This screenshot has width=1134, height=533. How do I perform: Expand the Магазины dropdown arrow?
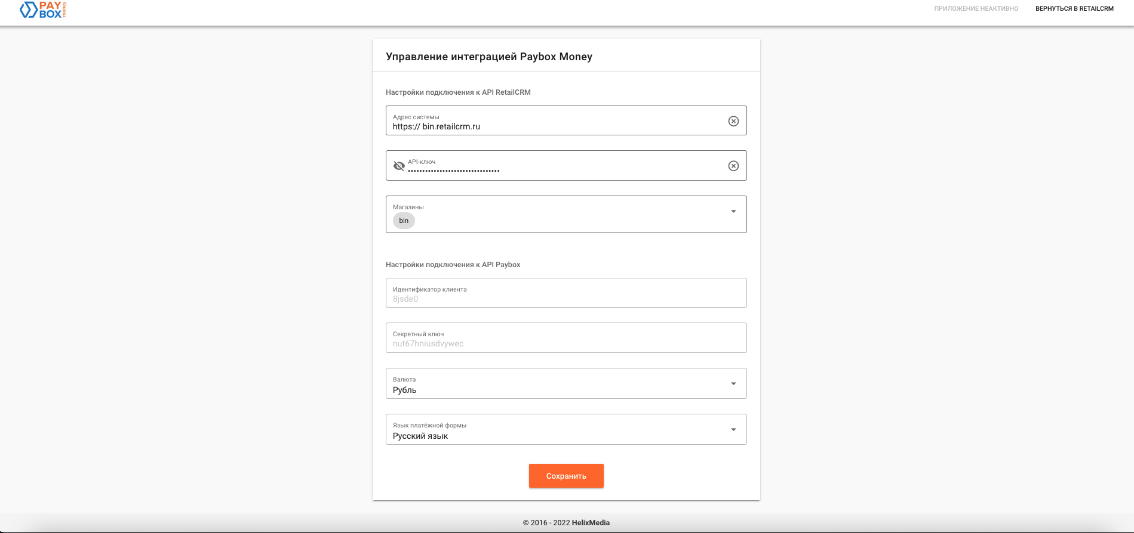(733, 212)
